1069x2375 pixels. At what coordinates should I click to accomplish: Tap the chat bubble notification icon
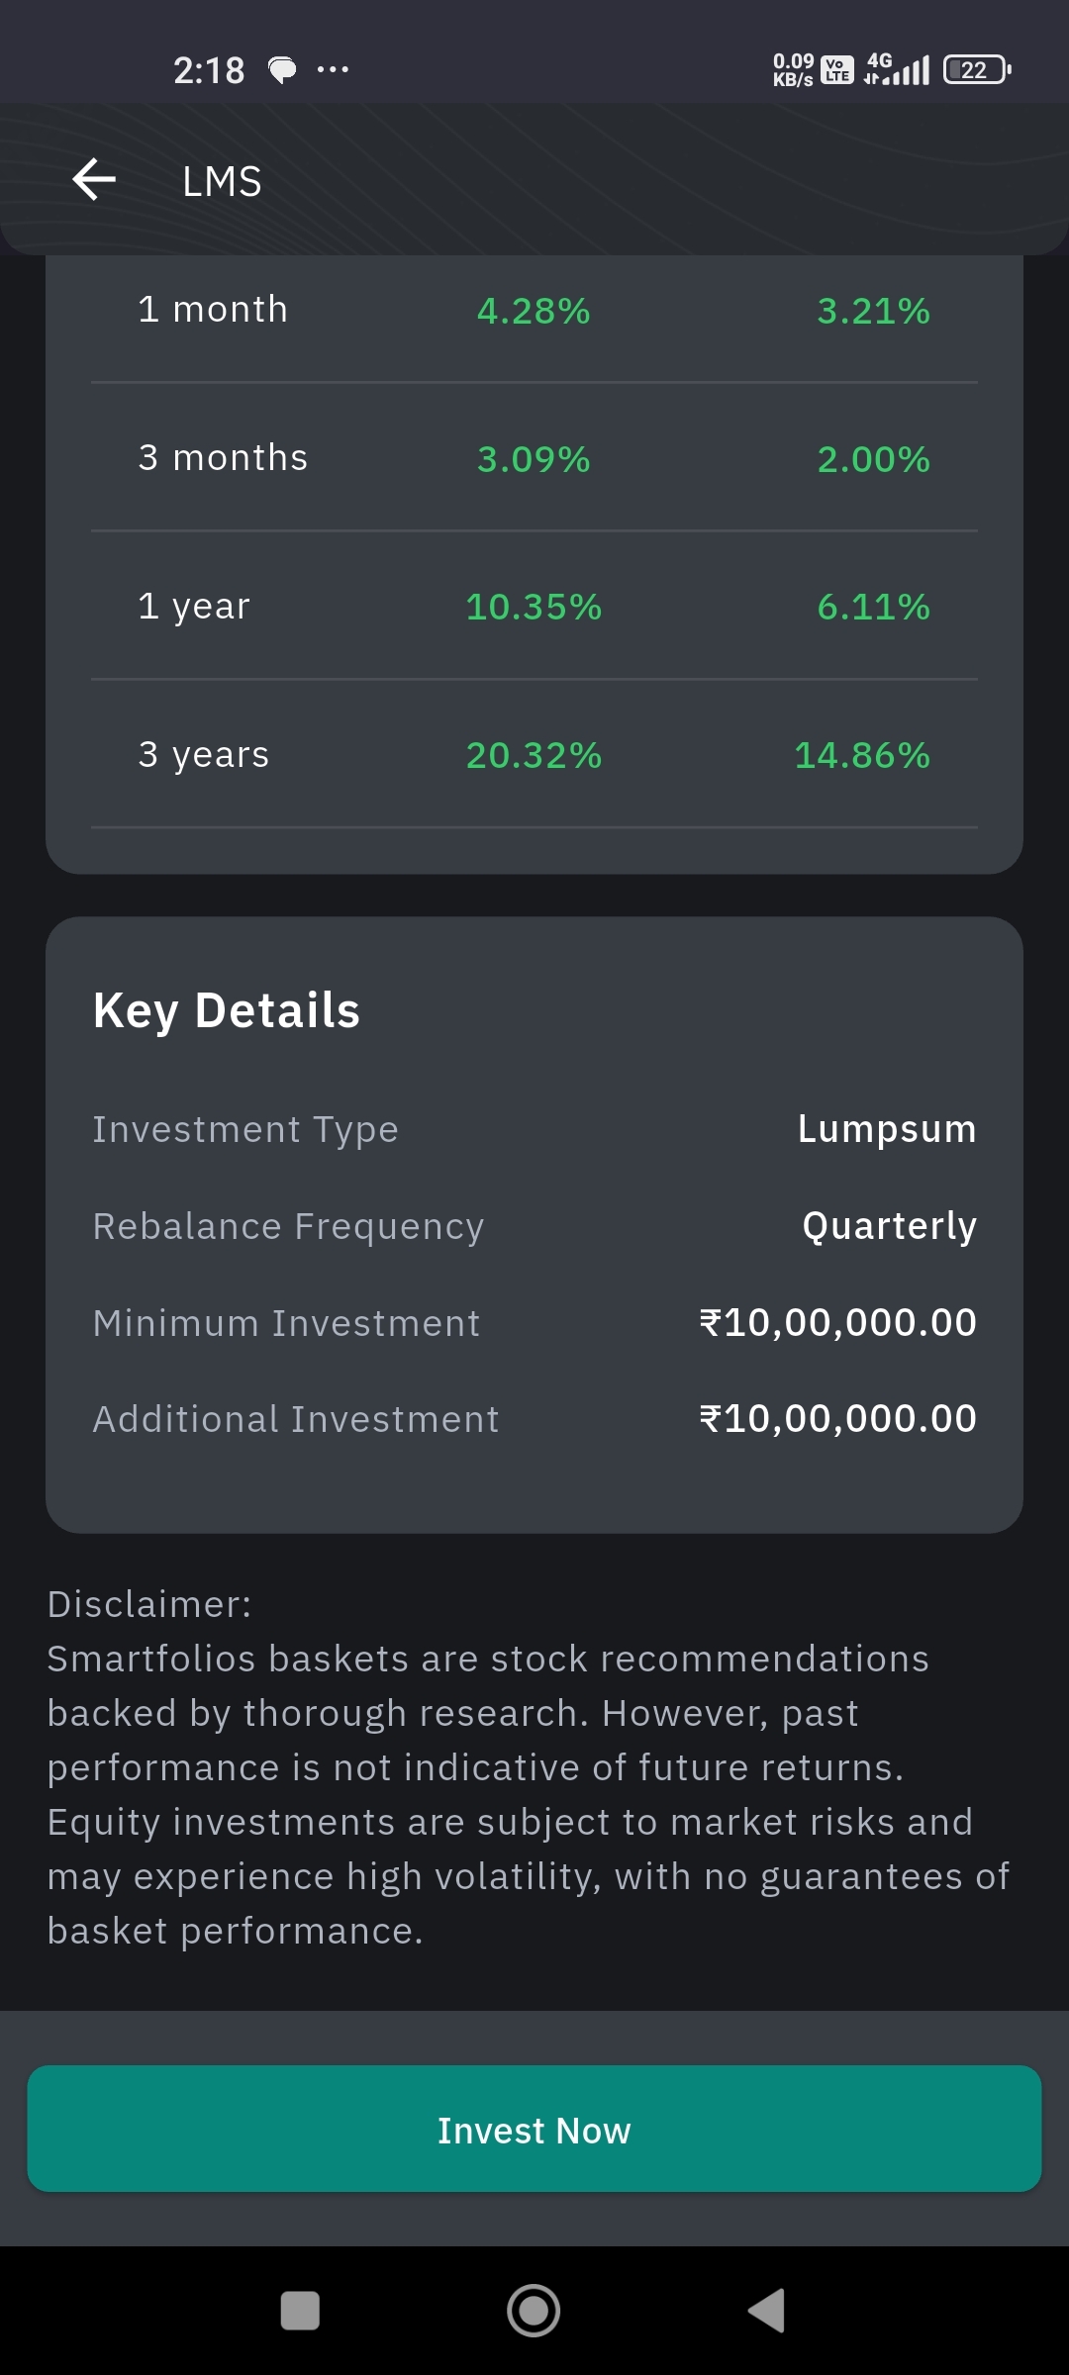(283, 69)
